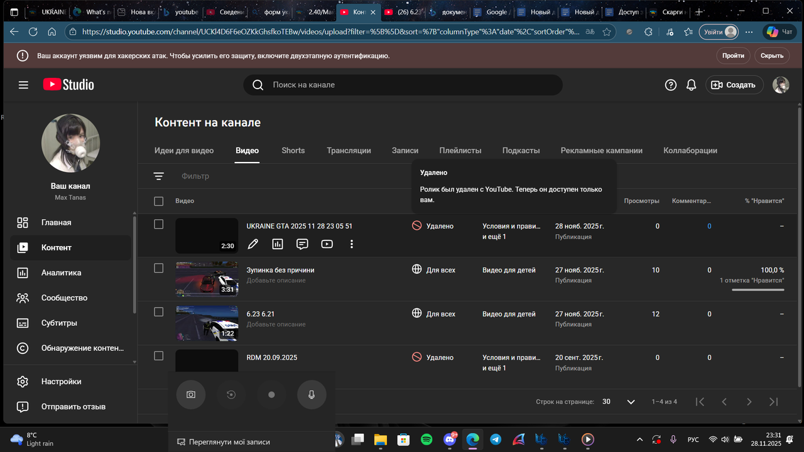Open Discord from the taskbar
This screenshot has height=452, width=804.
coord(450,439)
